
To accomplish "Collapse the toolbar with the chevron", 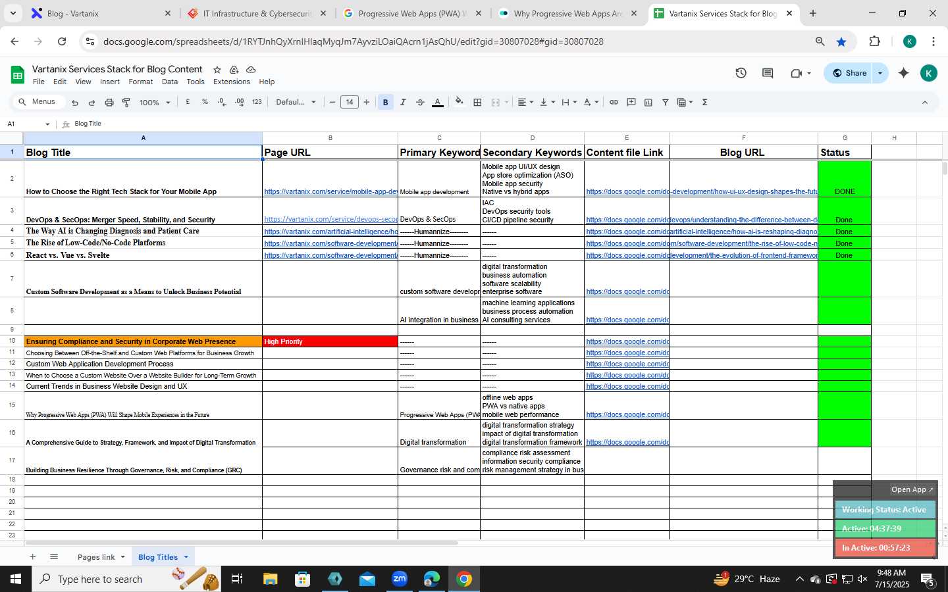I will [x=924, y=102].
